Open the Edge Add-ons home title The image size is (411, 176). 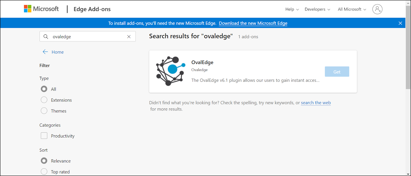tap(92, 9)
